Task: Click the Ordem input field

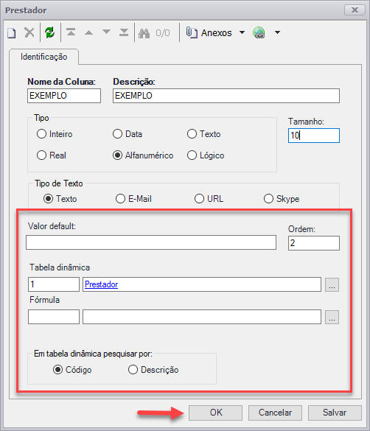Action: click(314, 243)
